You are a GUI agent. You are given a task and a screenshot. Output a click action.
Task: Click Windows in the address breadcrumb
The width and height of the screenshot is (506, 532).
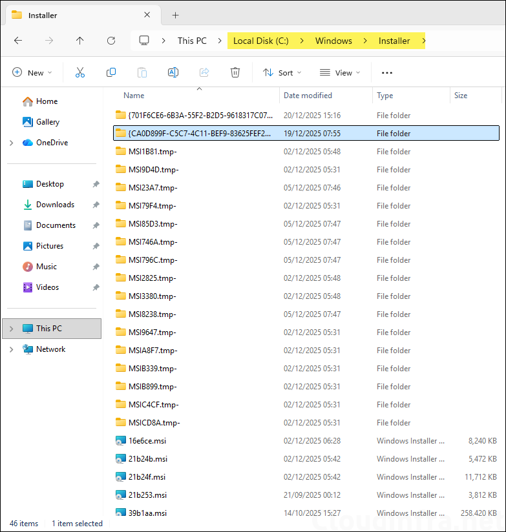pos(333,41)
